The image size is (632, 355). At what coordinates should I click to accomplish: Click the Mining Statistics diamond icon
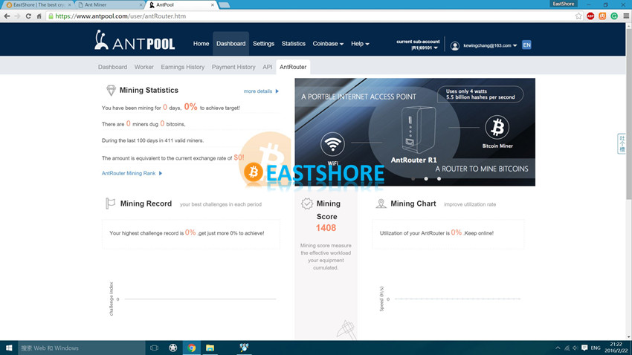(111, 90)
